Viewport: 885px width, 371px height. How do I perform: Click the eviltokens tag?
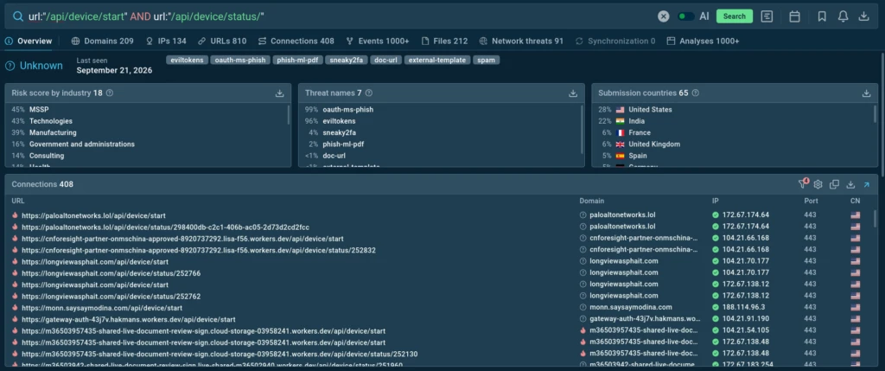pyautogui.click(x=188, y=60)
